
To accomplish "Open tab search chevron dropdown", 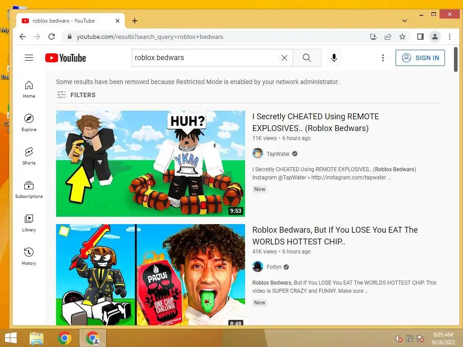I will 405,21.
